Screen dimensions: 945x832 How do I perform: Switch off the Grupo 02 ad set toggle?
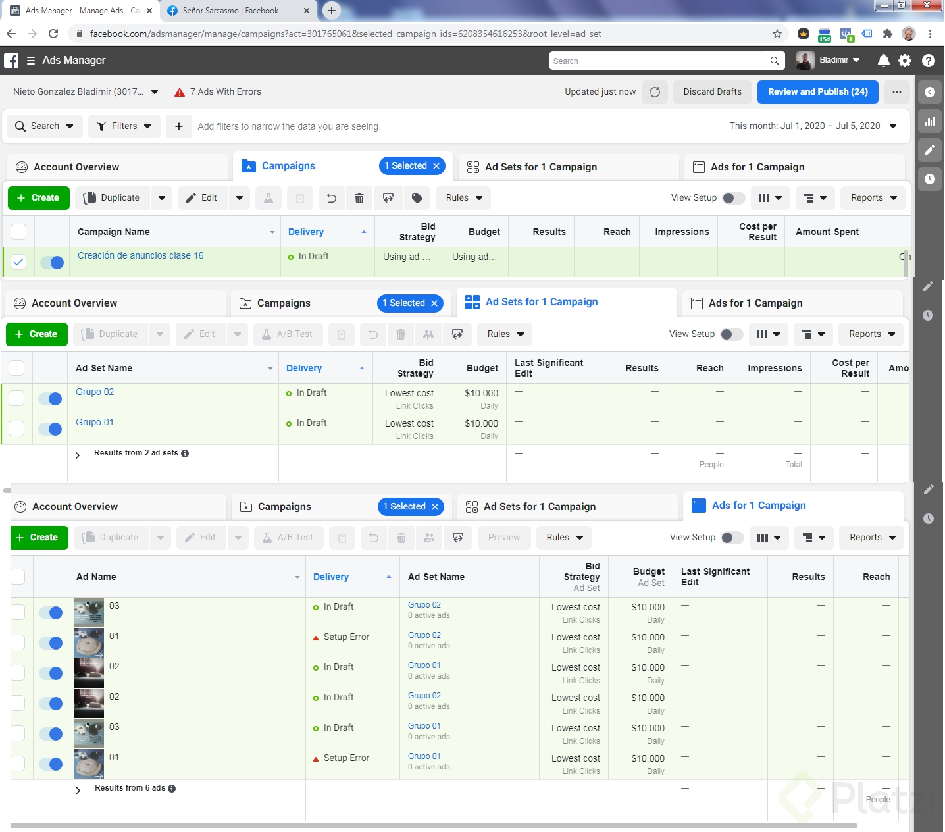[x=50, y=399]
